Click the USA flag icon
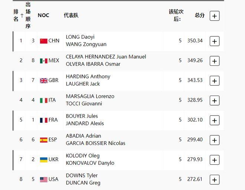 (44, 180)
